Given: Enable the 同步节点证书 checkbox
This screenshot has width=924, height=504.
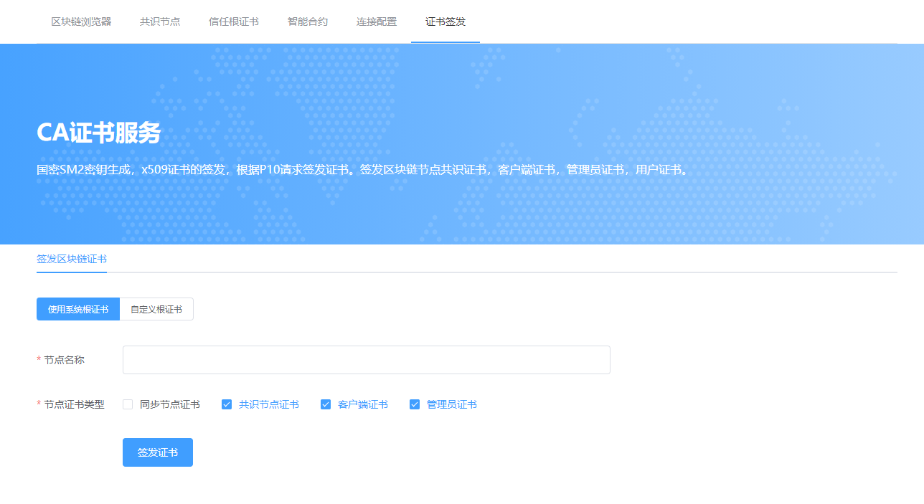Looking at the screenshot, I should (x=128, y=404).
